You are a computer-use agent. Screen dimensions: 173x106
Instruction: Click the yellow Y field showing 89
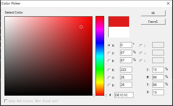tap(158, 85)
